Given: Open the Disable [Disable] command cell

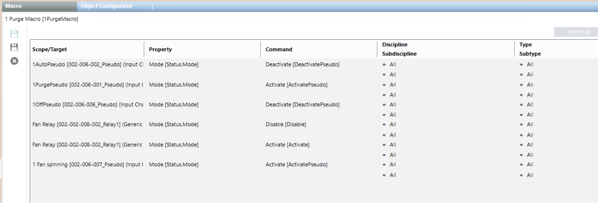Looking at the screenshot, I should pos(285,124).
